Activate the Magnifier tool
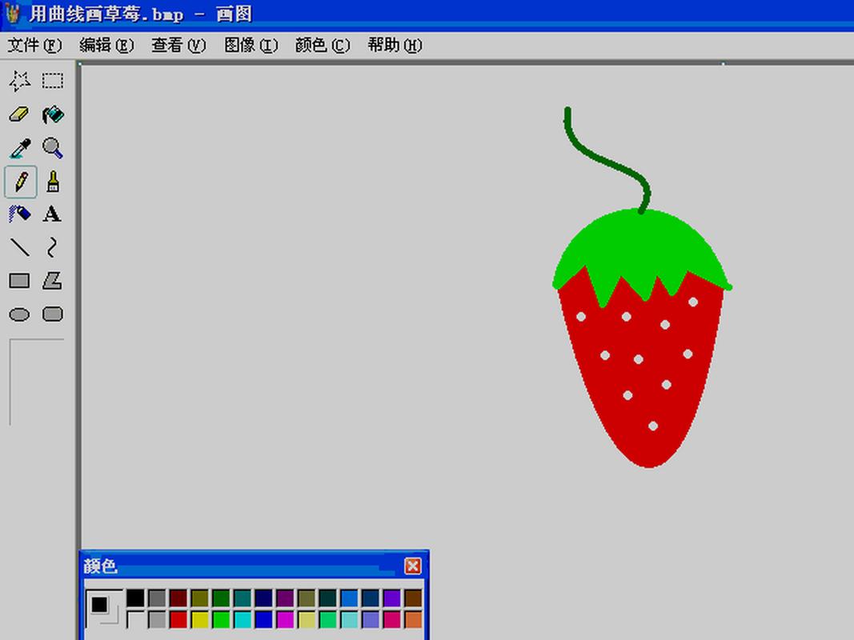The width and height of the screenshot is (854, 640). point(51,148)
